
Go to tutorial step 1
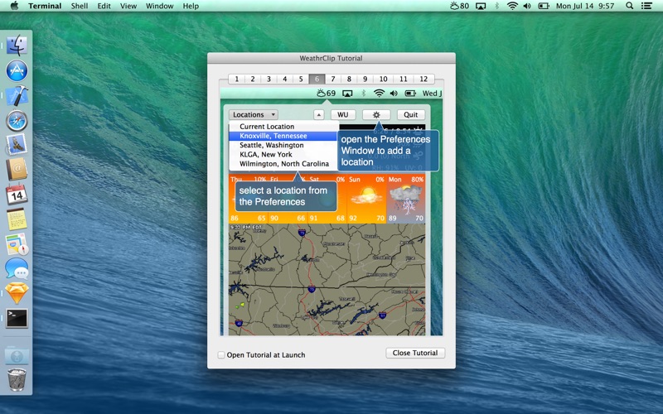pos(237,79)
